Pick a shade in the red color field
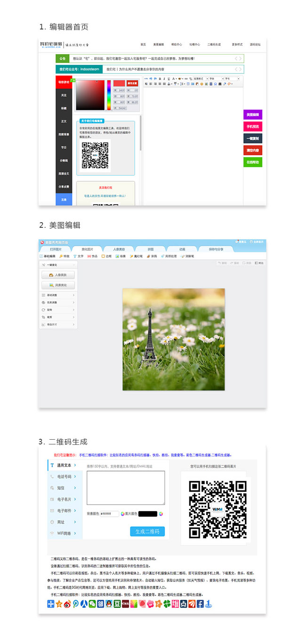Image resolution: width=306 pixels, height=636 pixels. [90, 95]
